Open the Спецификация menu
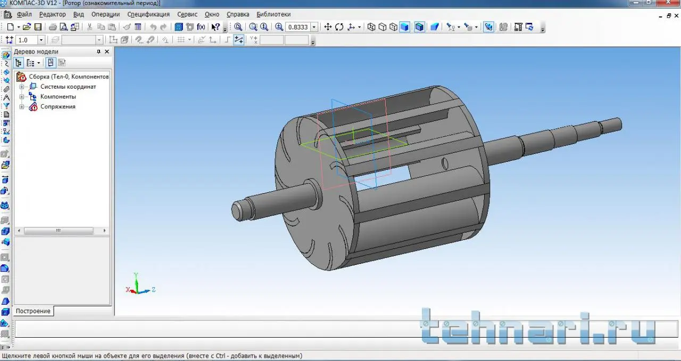The height and width of the screenshot is (361, 681). click(148, 14)
